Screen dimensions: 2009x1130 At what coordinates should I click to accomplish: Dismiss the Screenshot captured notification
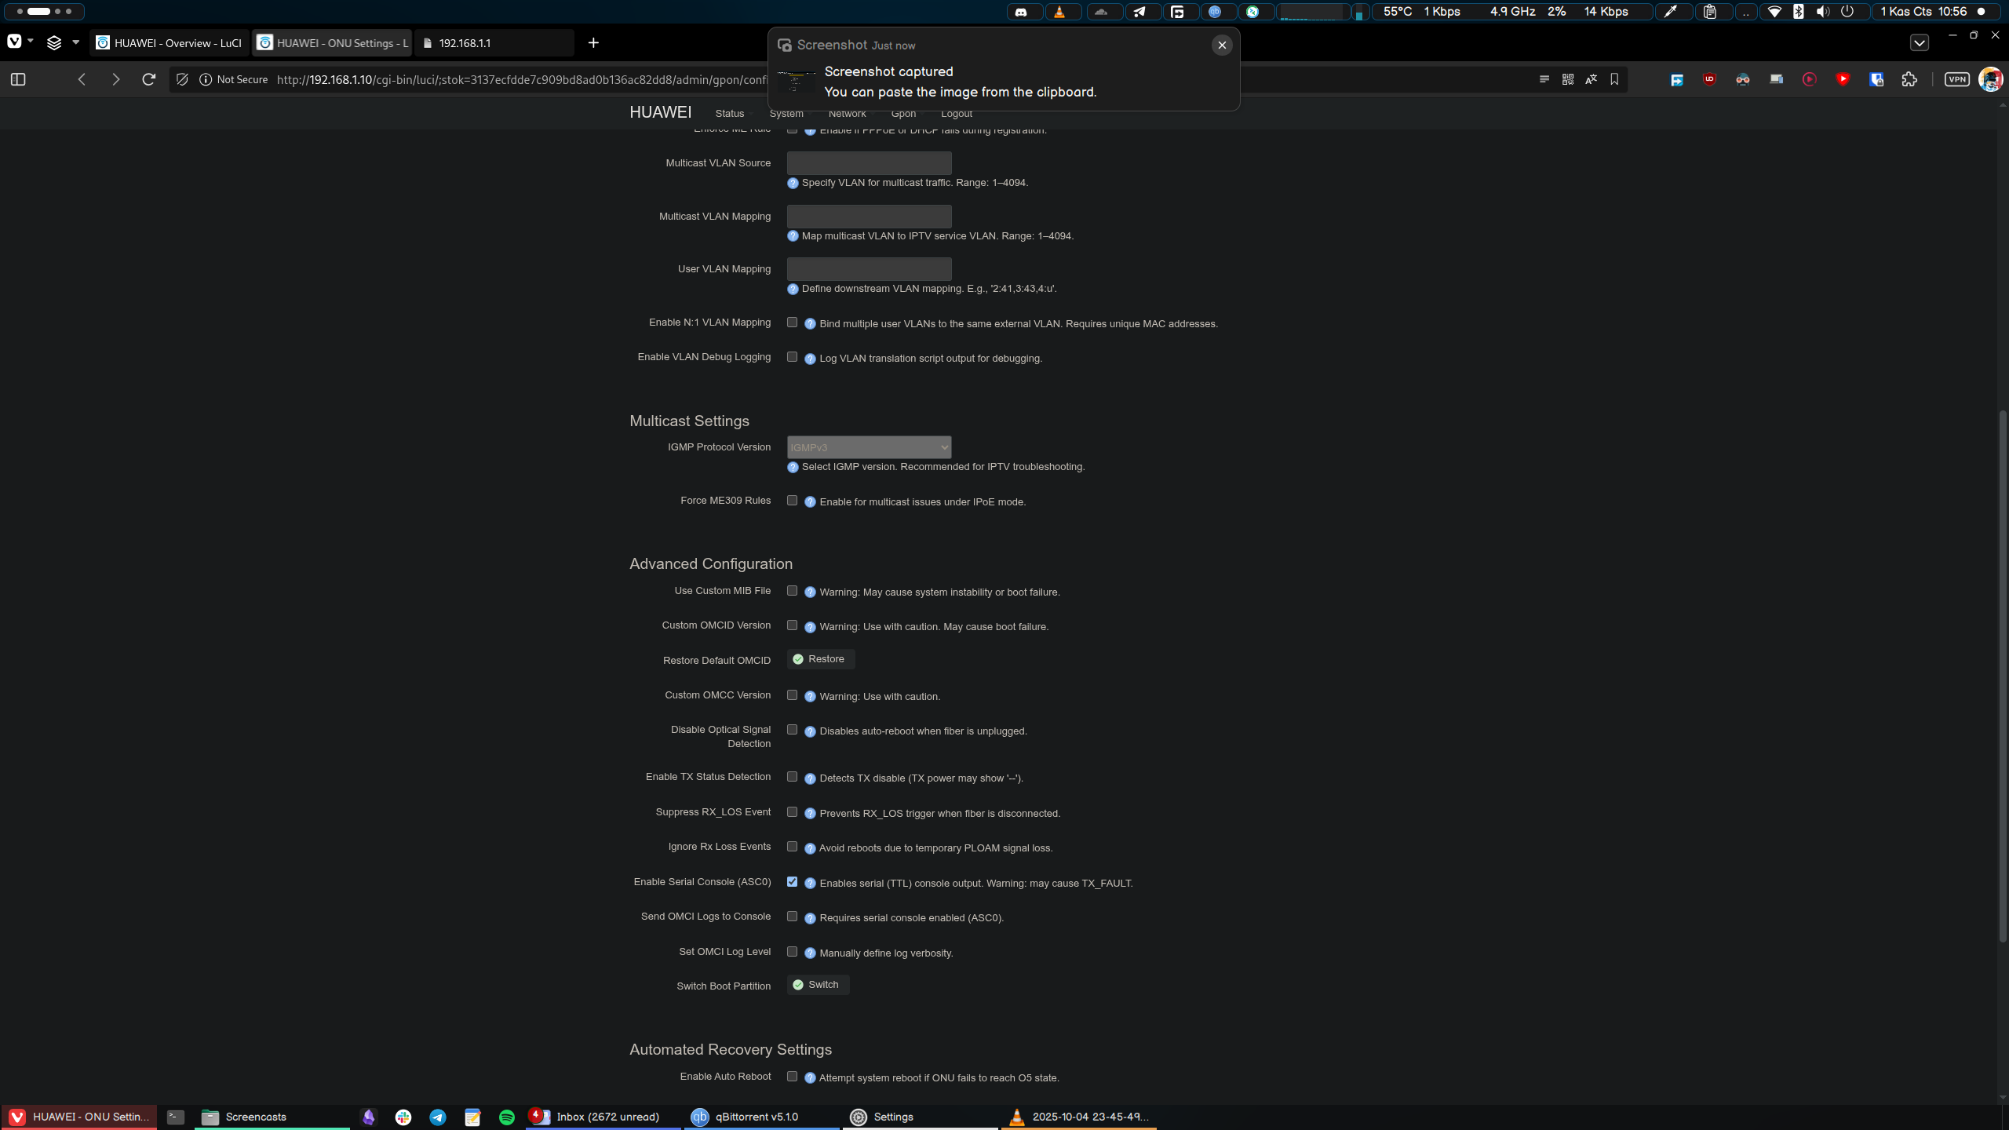pos(1222,46)
